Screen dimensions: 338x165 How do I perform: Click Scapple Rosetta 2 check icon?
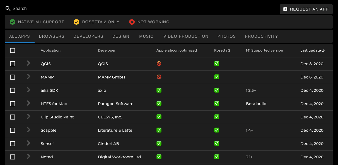(x=217, y=130)
